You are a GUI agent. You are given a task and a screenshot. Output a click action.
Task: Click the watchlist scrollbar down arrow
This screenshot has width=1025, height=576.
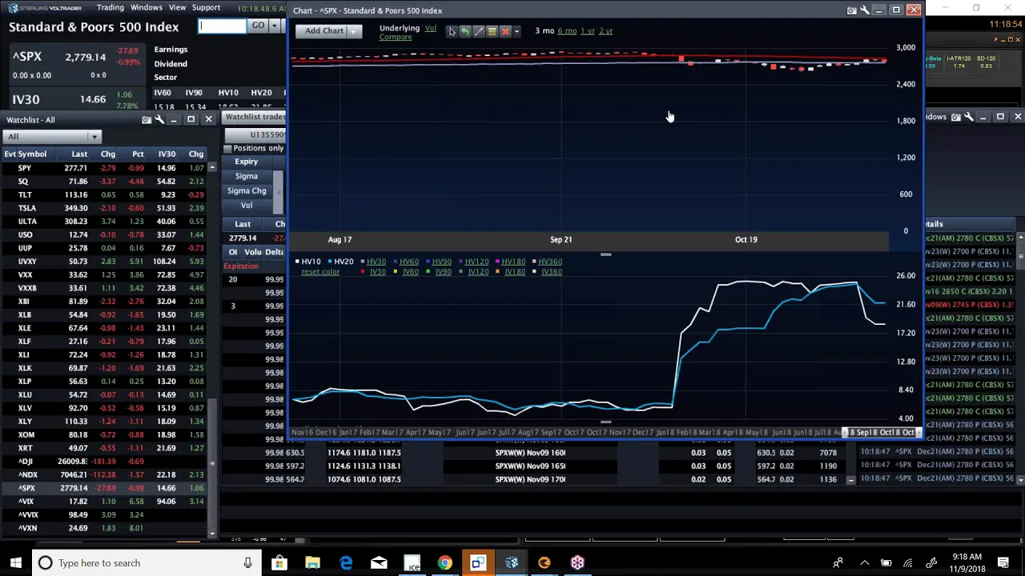(x=212, y=534)
